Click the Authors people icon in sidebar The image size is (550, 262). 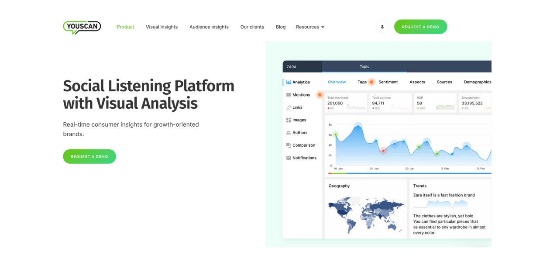[x=289, y=133]
